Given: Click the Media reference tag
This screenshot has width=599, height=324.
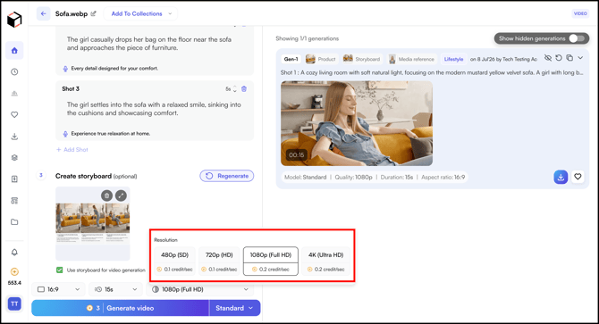Looking at the screenshot, I should (x=412, y=59).
